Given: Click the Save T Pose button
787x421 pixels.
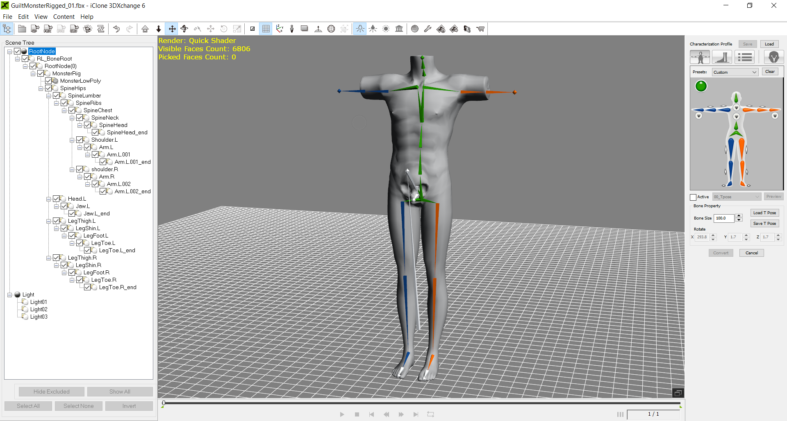Looking at the screenshot, I should [764, 224].
